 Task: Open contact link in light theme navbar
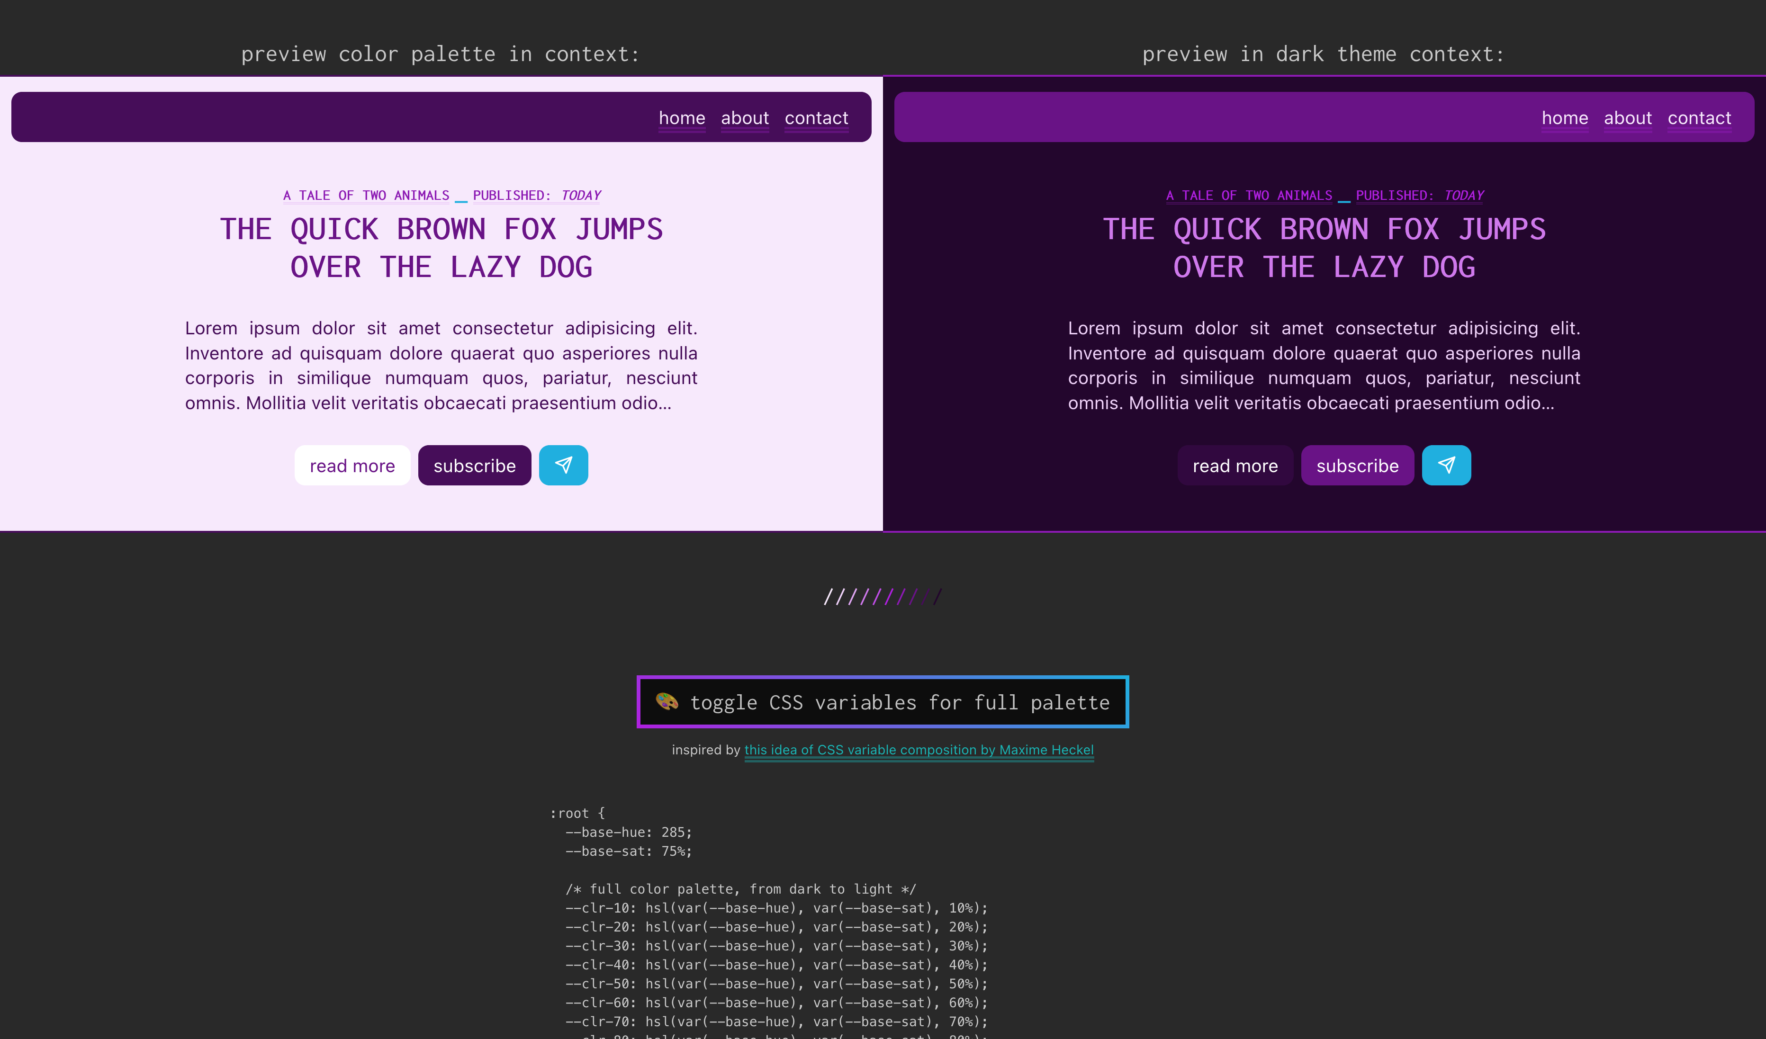coord(816,118)
